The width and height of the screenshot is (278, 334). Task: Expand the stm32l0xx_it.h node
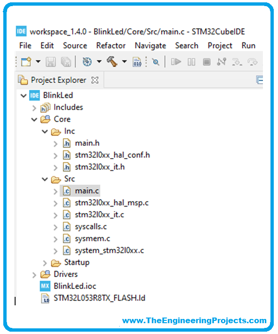tap(56, 168)
